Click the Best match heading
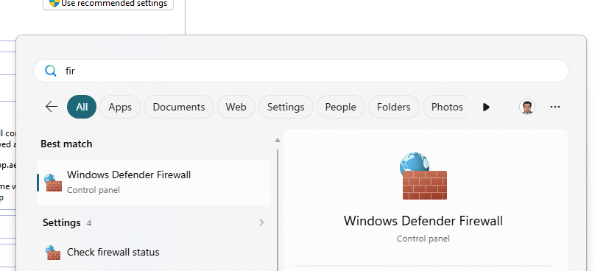 66,144
